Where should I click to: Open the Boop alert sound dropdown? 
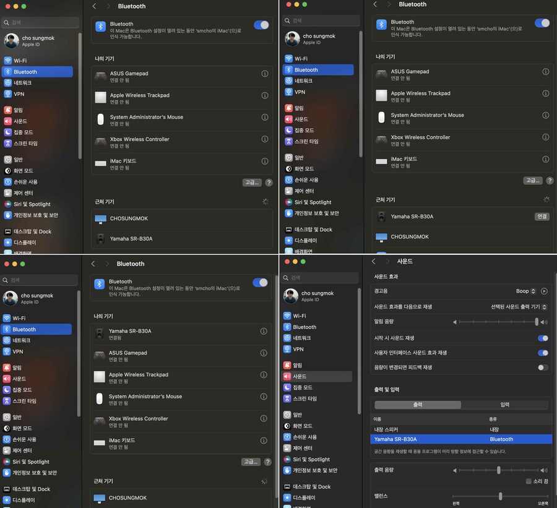[525, 291]
